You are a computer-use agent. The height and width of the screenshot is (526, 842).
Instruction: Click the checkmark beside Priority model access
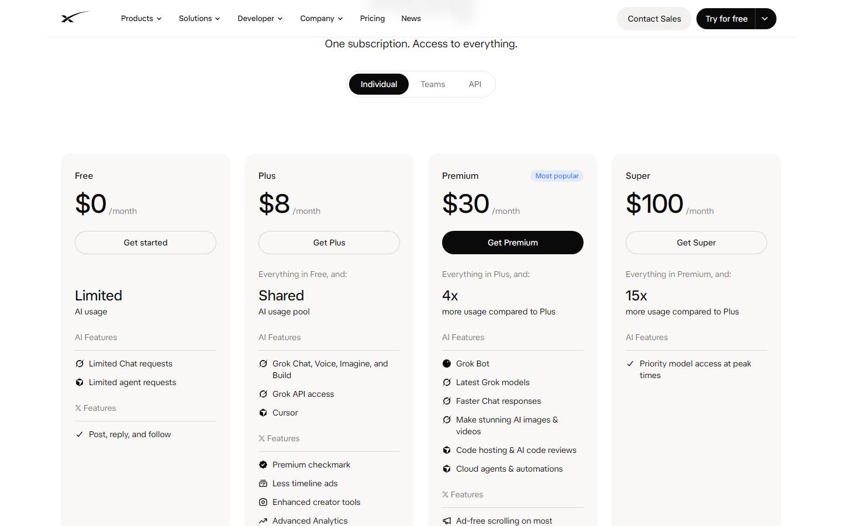[x=630, y=364]
